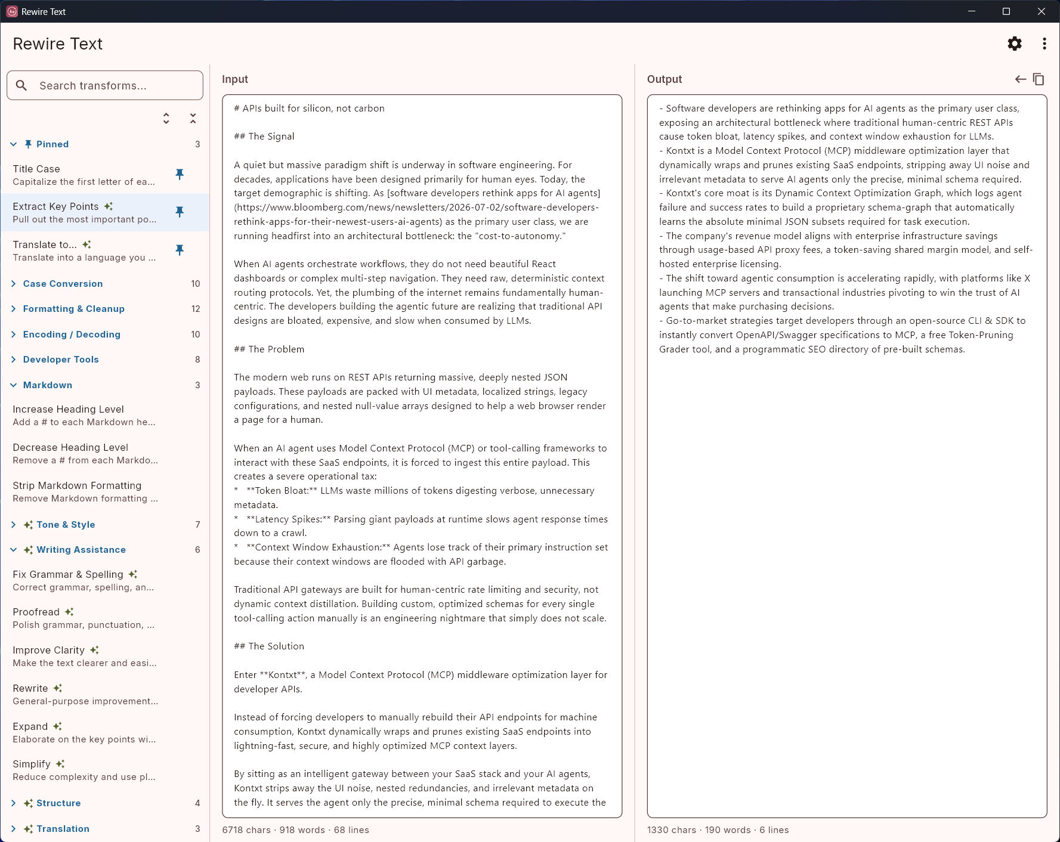
Task: Click the sparkle beside Fix Grammar & Spelling
Action: [x=133, y=574]
